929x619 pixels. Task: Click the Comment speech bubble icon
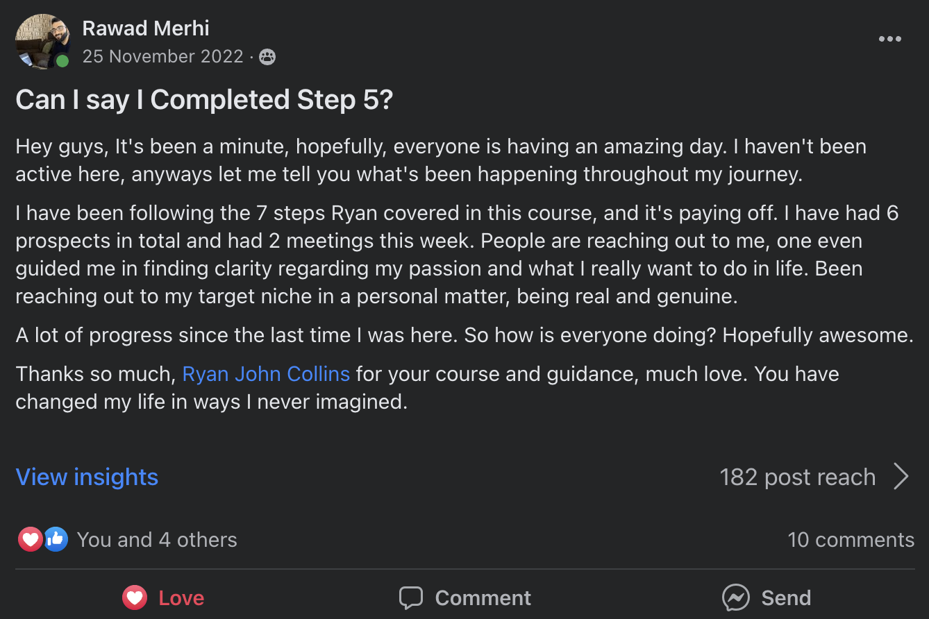411,597
